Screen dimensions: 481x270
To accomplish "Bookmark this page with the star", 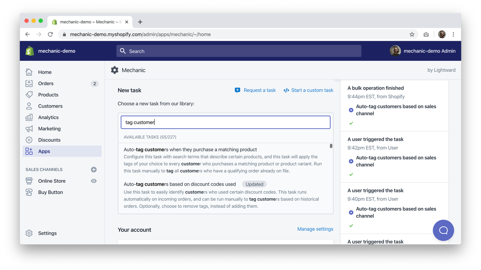I will pos(412,34).
